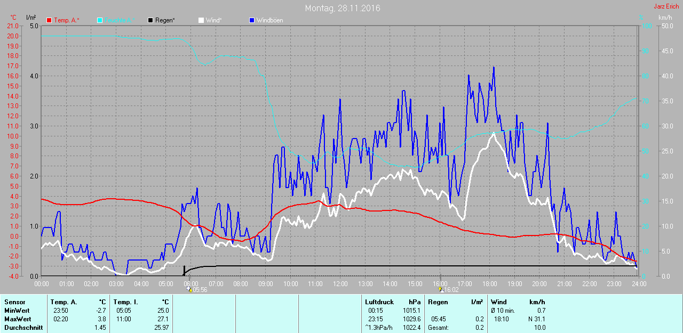
Task: Click the MinWert row label
Action: (17, 310)
